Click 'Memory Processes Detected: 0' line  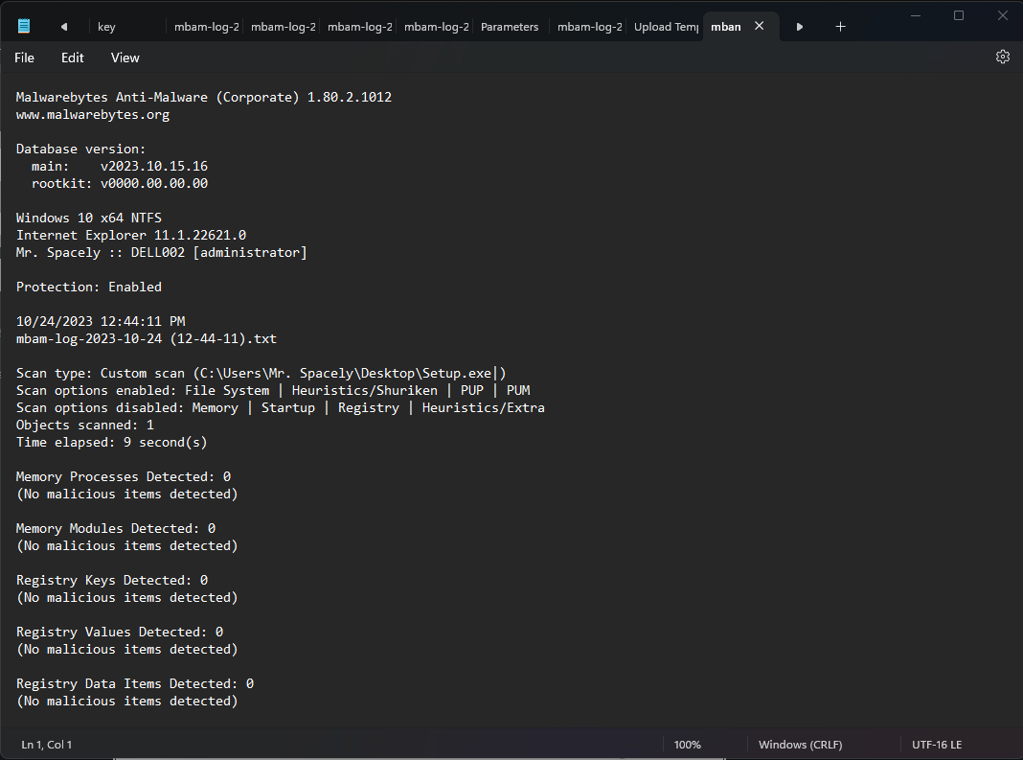pos(124,477)
